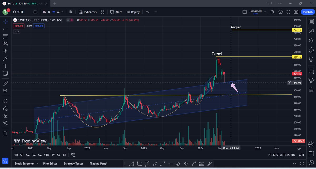316x169 pixels.
Task: Open the go to date calendar
Action: (73, 155)
